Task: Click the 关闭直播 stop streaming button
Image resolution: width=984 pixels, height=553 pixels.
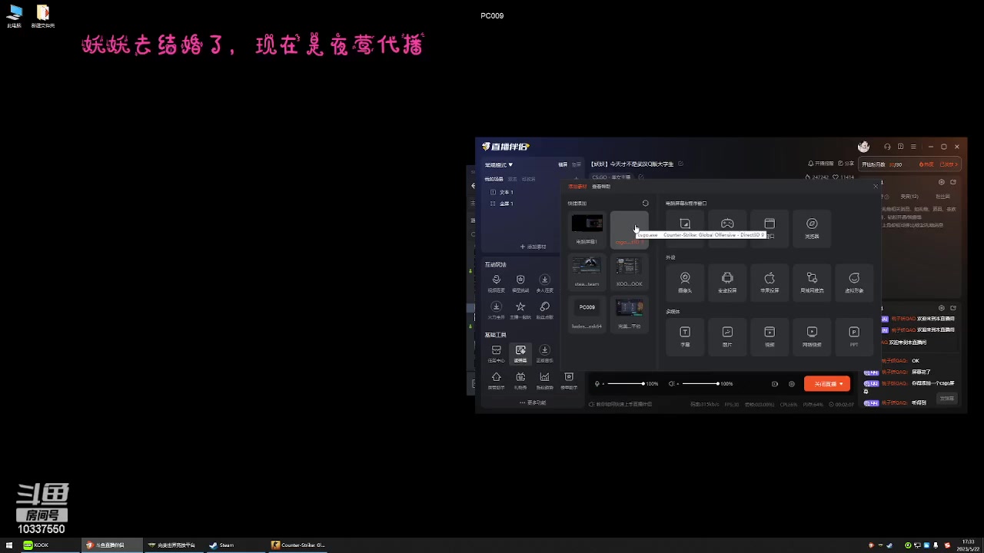Action: (x=827, y=384)
